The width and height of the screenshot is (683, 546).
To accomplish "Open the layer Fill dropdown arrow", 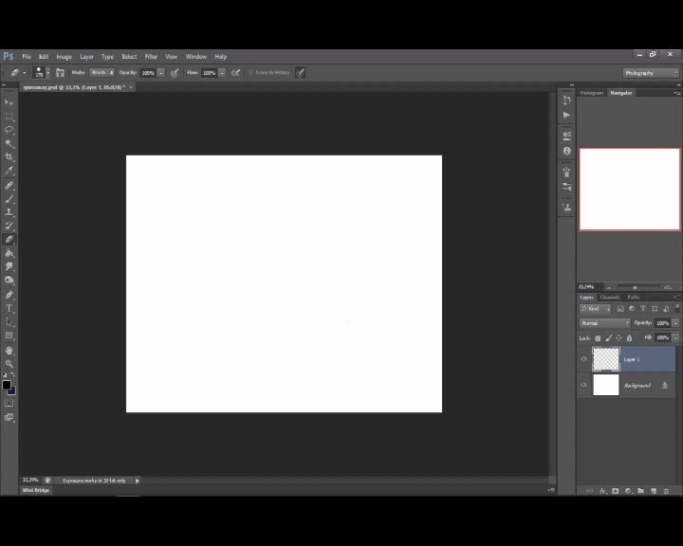I will 675,337.
